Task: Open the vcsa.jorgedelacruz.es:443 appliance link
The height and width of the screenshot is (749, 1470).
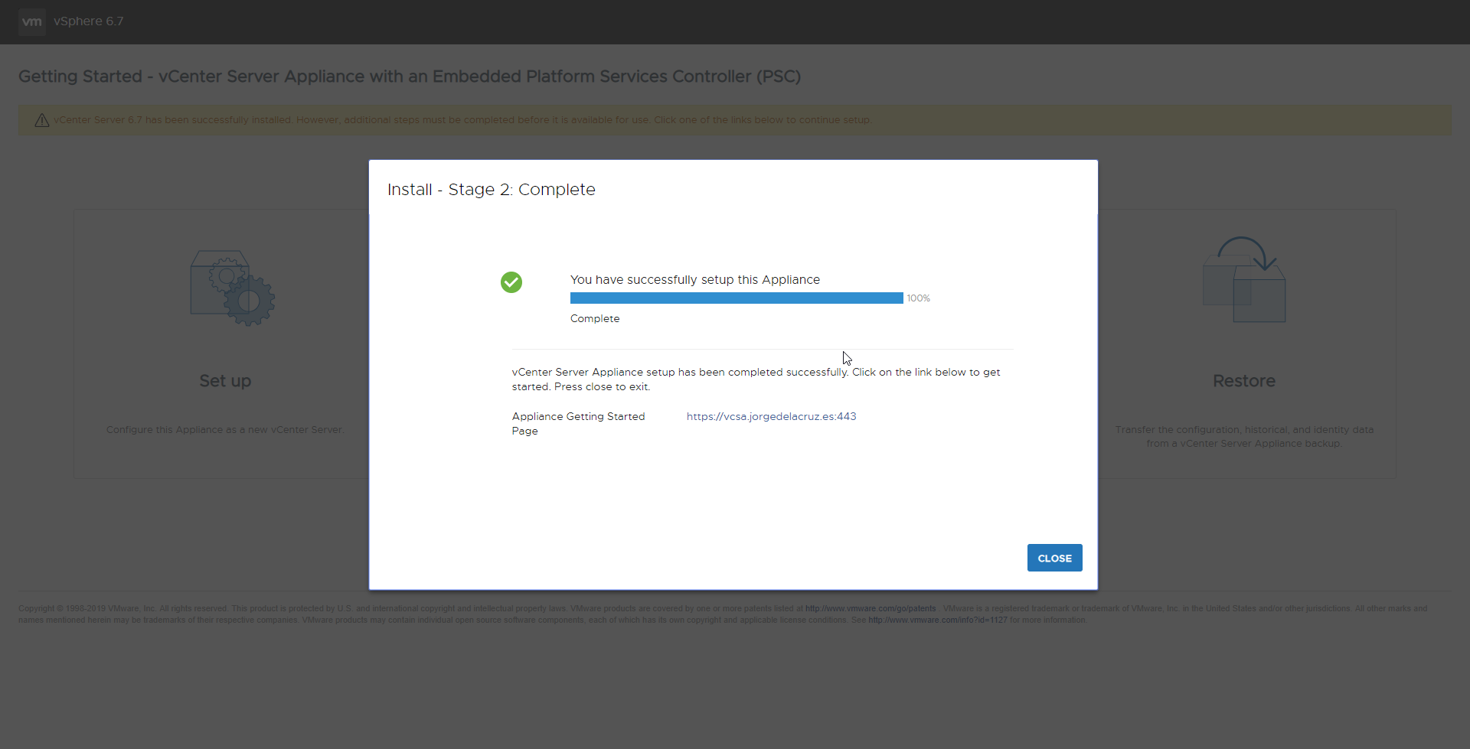Action: pyautogui.click(x=771, y=416)
